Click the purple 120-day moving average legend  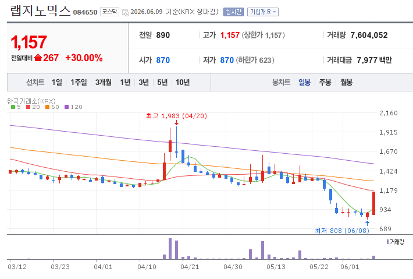(x=73, y=107)
